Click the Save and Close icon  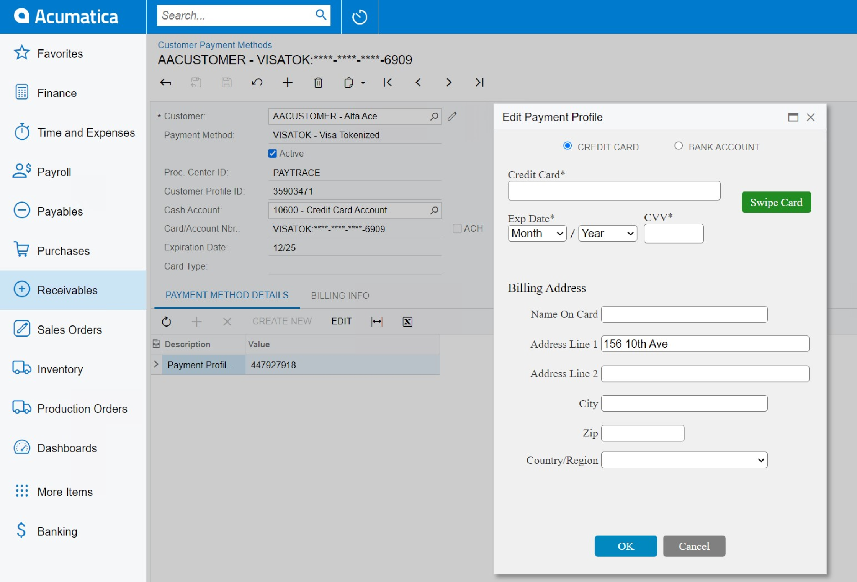196,82
